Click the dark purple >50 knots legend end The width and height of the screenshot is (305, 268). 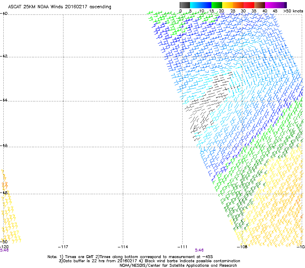pyautogui.click(x=286, y=5)
